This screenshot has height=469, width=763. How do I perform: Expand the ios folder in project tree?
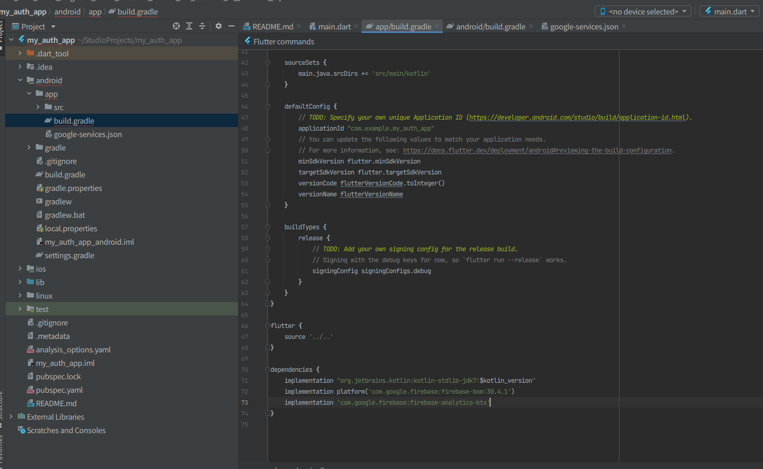(20, 269)
